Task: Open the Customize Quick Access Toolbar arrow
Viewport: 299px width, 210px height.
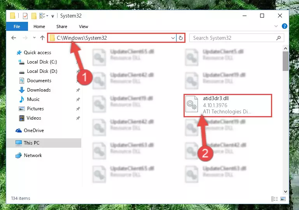Action: coord(52,16)
